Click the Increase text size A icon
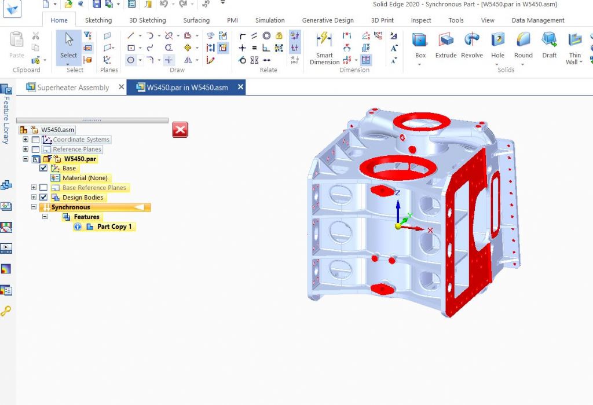 (x=394, y=48)
